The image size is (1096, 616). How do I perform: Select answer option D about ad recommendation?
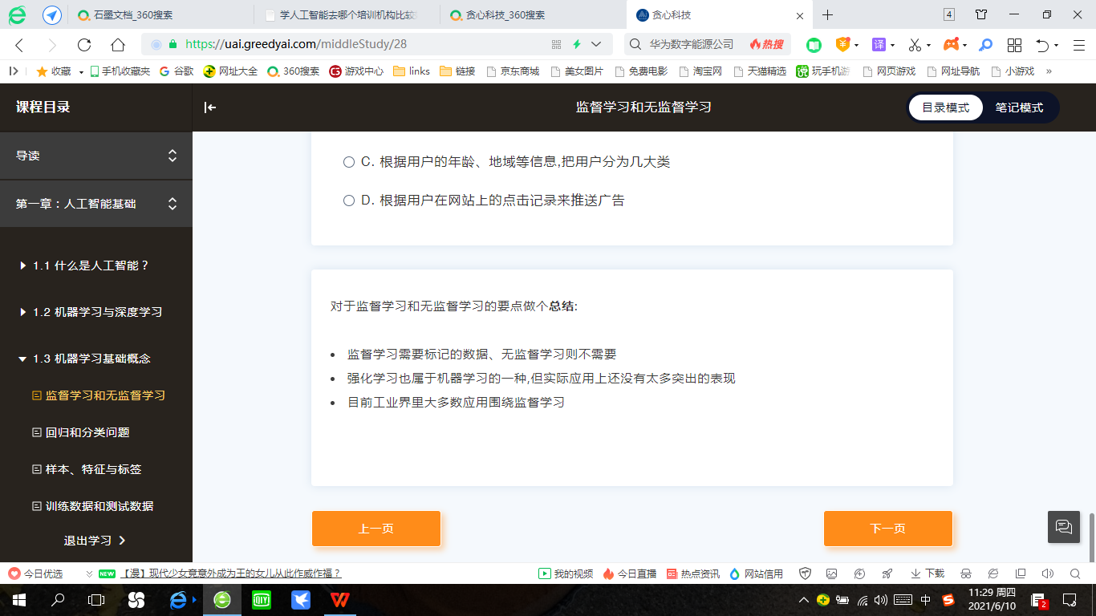coord(348,201)
